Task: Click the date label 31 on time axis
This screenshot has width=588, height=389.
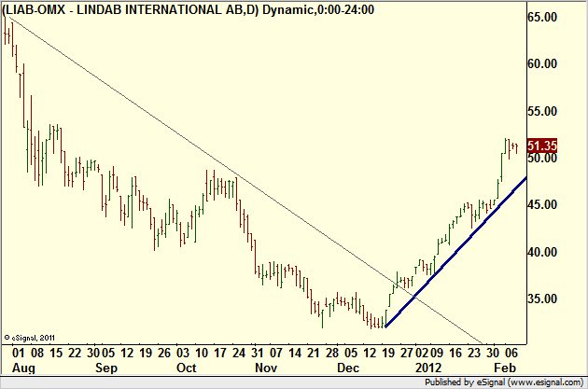Action: point(258,353)
